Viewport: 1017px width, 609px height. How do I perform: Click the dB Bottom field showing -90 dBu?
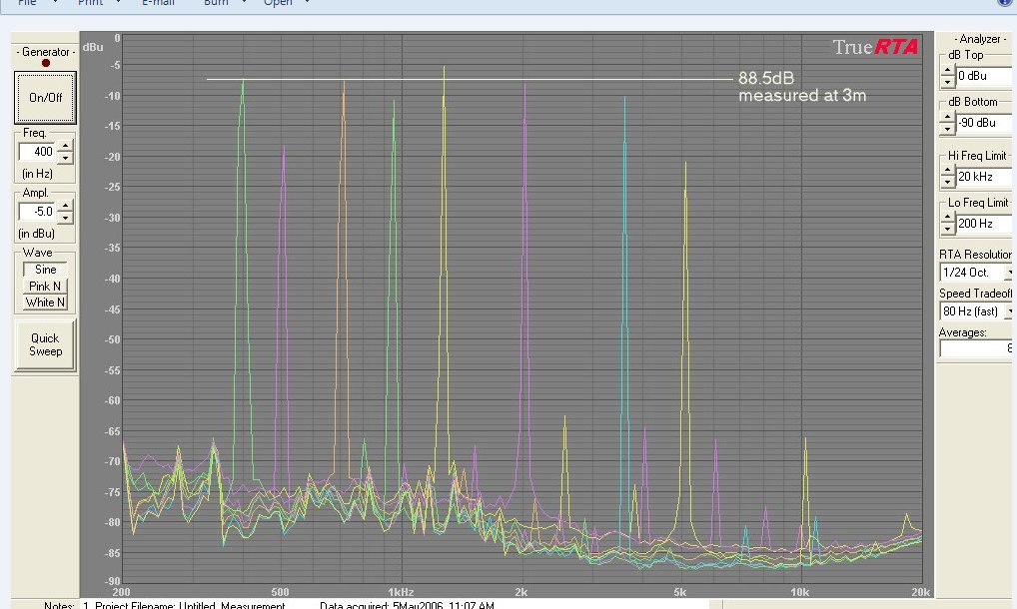984,123
